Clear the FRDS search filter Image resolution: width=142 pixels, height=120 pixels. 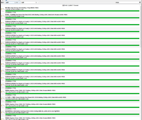(x=140, y=3)
